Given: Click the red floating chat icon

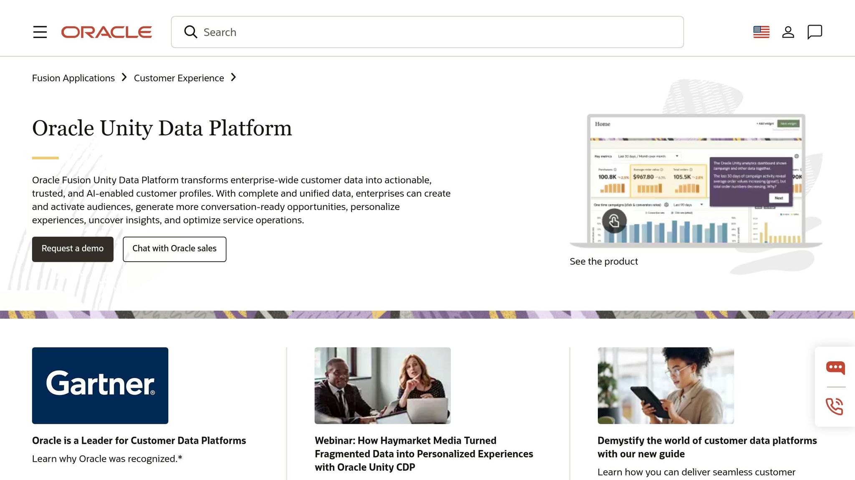Looking at the screenshot, I should click(835, 367).
